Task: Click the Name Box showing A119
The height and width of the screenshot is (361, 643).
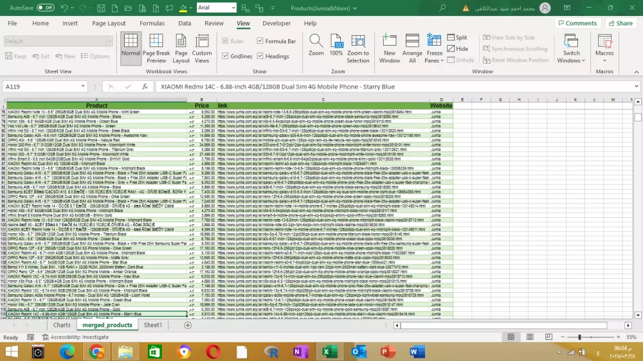Action: [42, 87]
